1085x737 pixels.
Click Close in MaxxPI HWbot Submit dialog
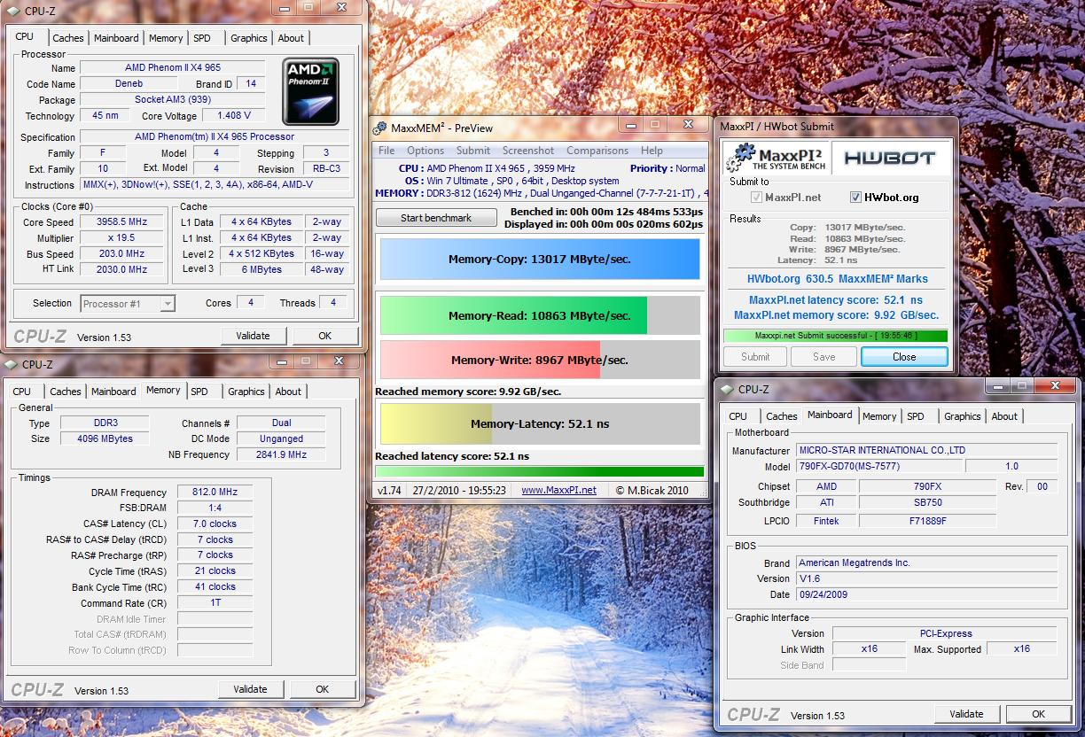904,357
